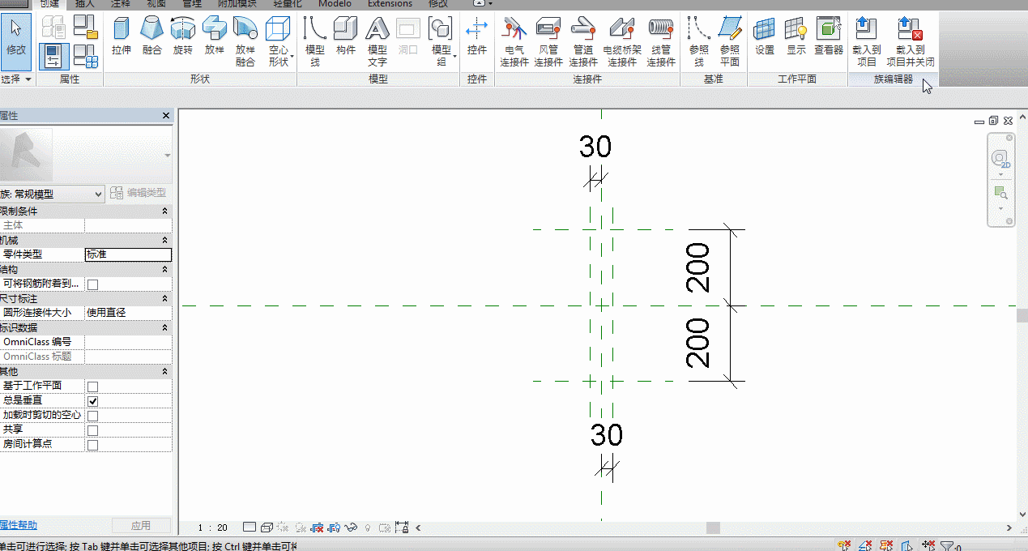This screenshot has width=1028, height=551.
Task: Collapse the 标识数据 section
Action: [x=165, y=328]
